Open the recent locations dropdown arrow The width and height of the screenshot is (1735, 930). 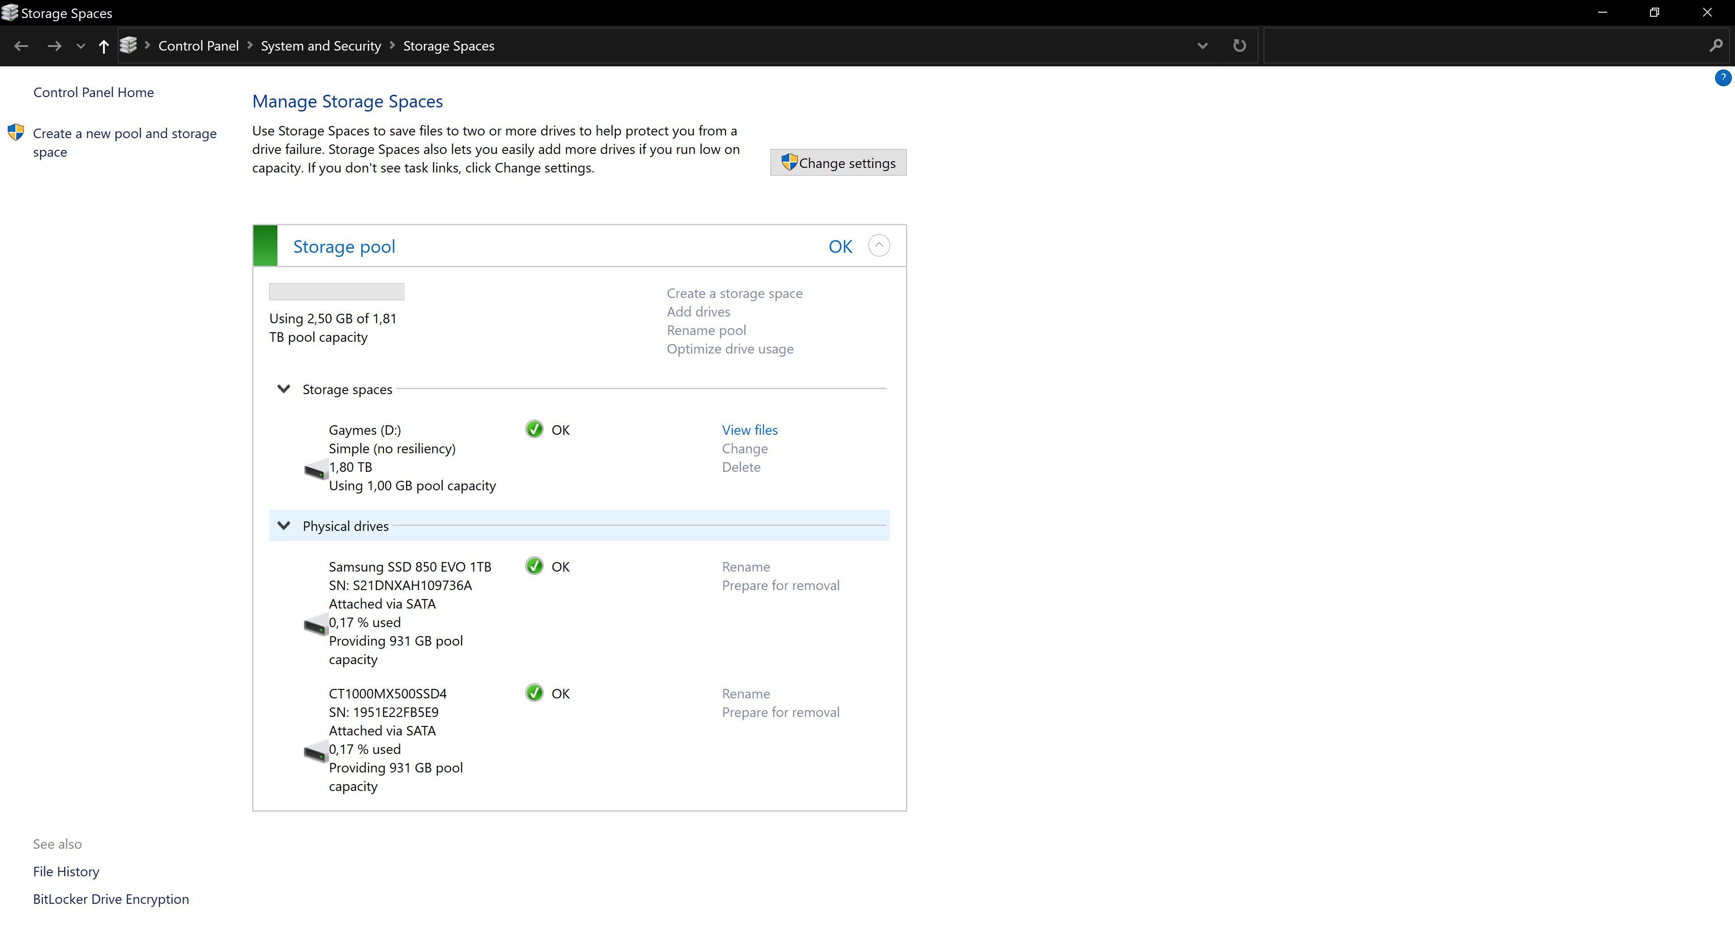click(x=80, y=46)
